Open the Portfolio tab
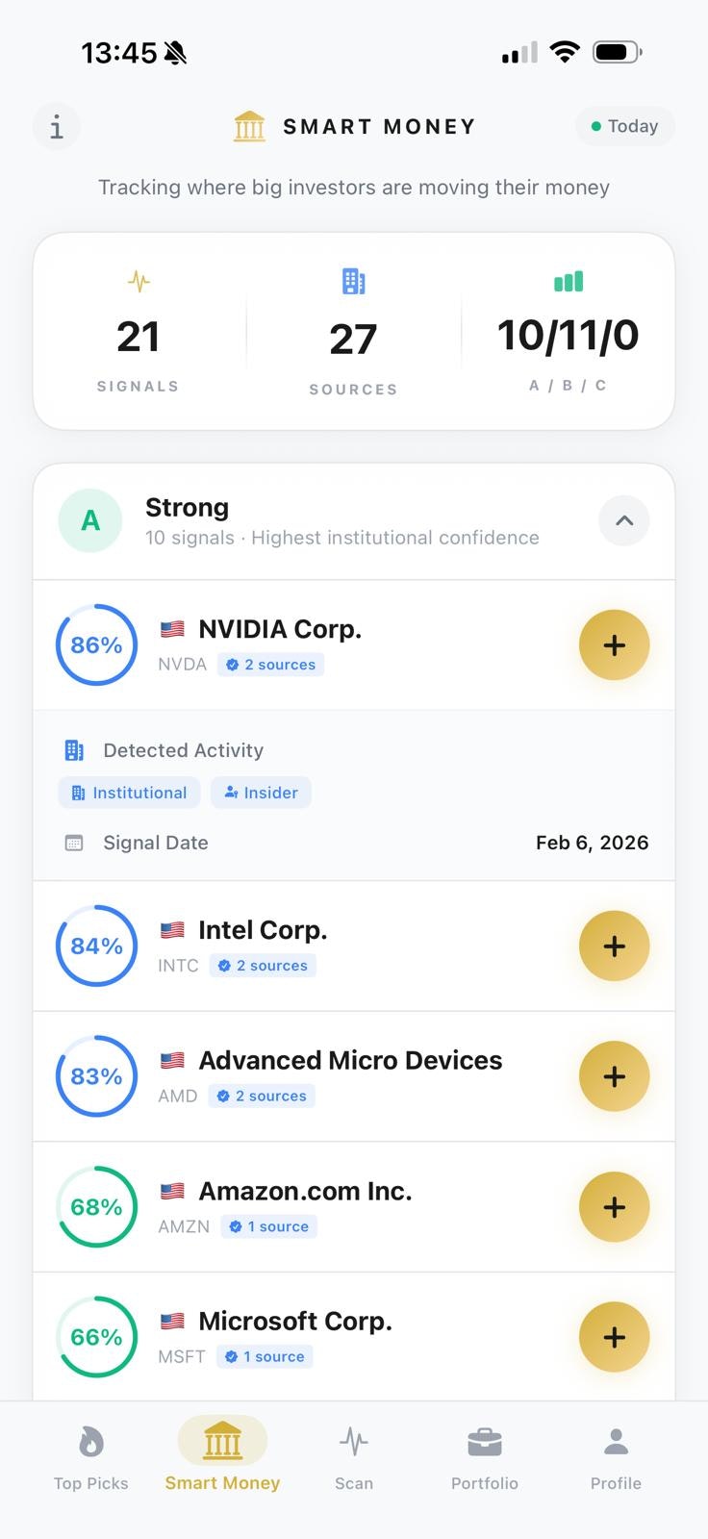Image resolution: width=708 pixels, height=1539 pixels. 485,1457
